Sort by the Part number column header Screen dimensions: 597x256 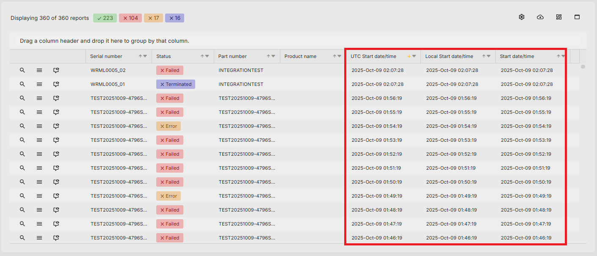(x=232, y=56)
